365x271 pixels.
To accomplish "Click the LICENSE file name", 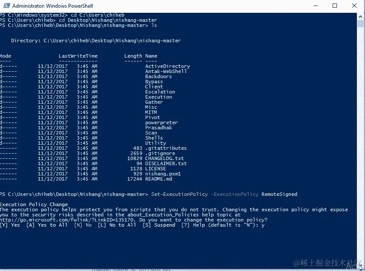I will [155, 169].
